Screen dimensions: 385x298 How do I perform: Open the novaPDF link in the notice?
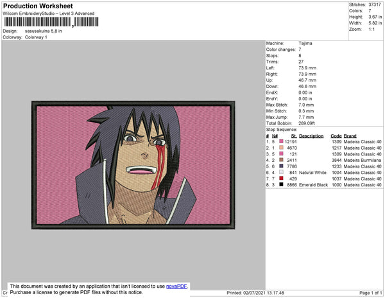point(176,286)
